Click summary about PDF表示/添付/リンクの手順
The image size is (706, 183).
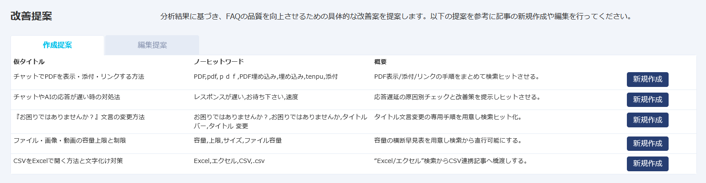(456, 77)
